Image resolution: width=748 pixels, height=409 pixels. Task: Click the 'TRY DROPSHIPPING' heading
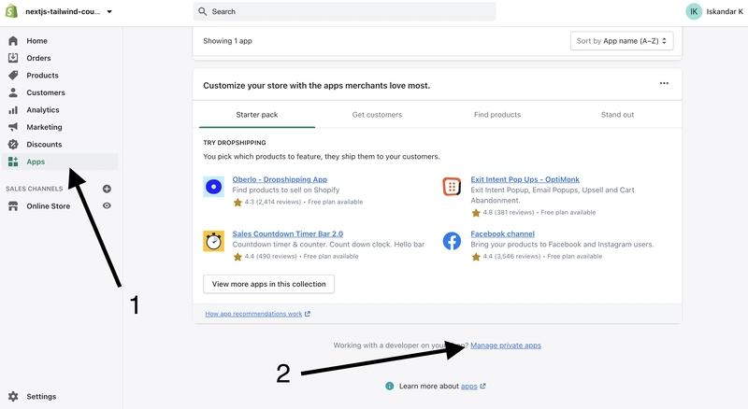click(235, 143)
